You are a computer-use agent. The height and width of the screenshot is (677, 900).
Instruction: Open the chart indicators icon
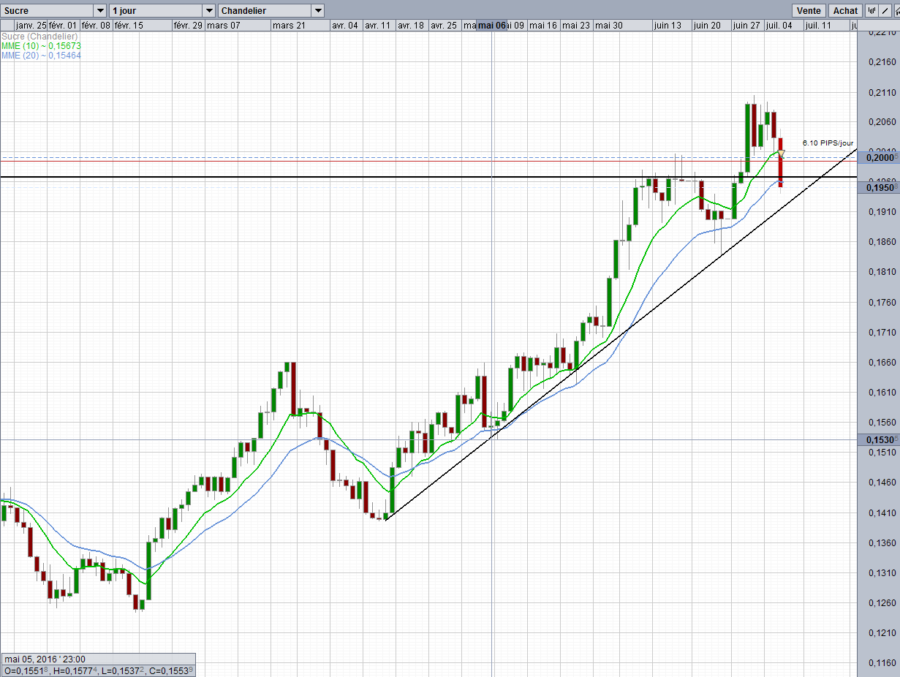pyautogui.click(x=871, y=10)
